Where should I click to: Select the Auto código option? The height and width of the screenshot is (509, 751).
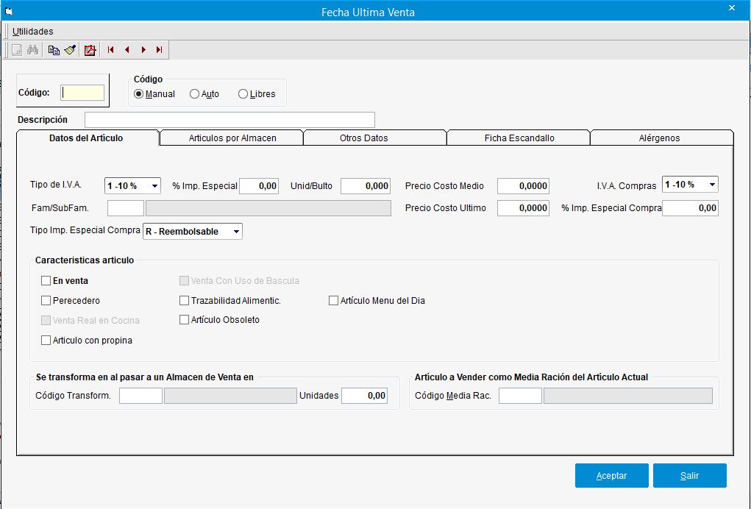pos(204,94)
